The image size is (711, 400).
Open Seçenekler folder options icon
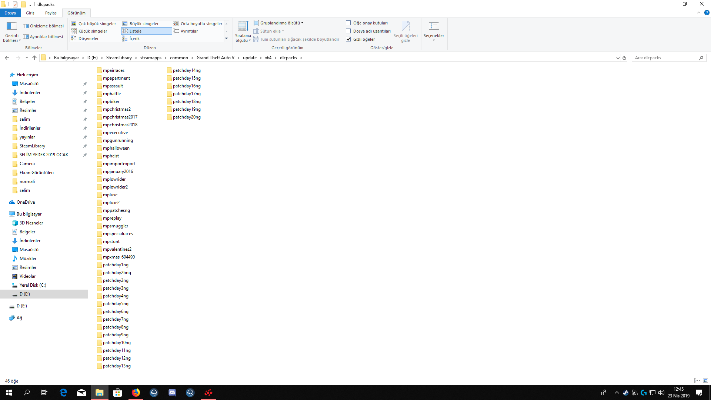434,27
